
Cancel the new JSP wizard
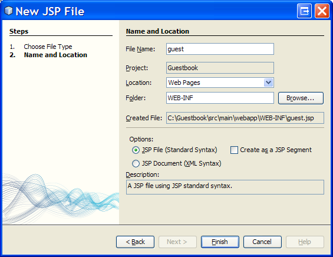point(262,242)
